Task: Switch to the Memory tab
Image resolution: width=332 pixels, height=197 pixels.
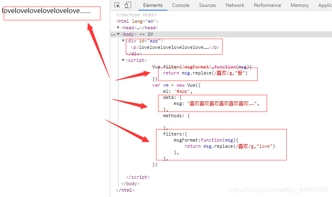Action: 299,5
